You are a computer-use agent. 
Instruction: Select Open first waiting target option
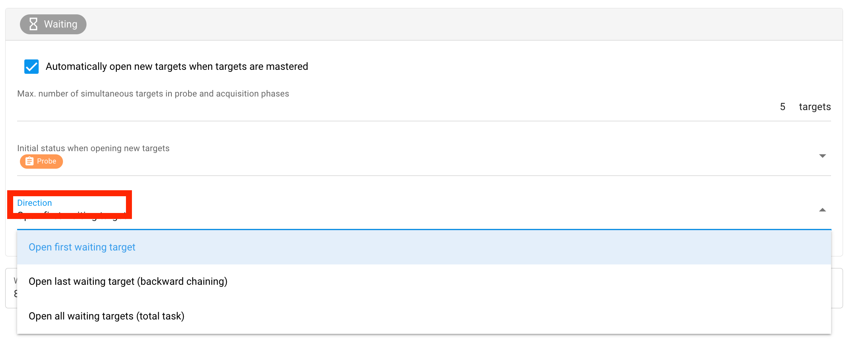click(x=82, y=247)
